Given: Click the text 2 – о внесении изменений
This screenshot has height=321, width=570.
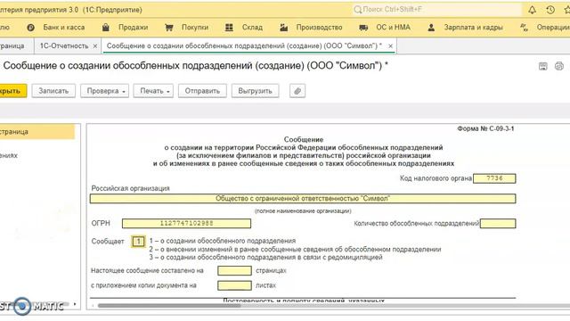Looking at the screenshot, I should (295, 250).
